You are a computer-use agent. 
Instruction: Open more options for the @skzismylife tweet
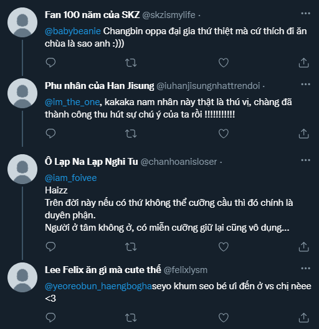305,14
